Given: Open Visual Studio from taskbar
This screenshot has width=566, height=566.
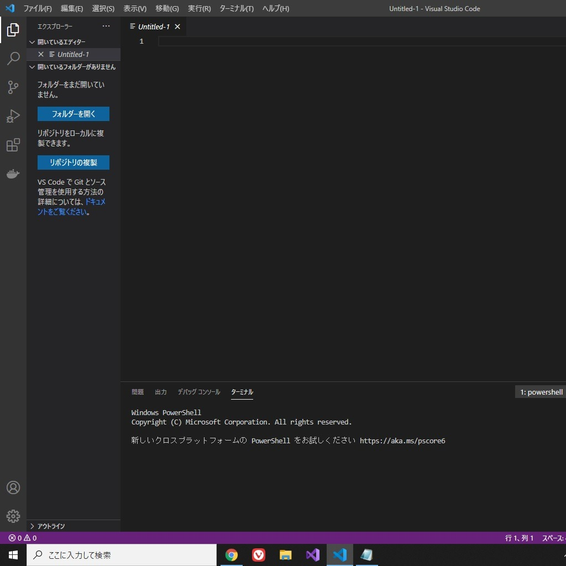Looking at the screenshot, I should pyautogui.click(x=313, y=555).
